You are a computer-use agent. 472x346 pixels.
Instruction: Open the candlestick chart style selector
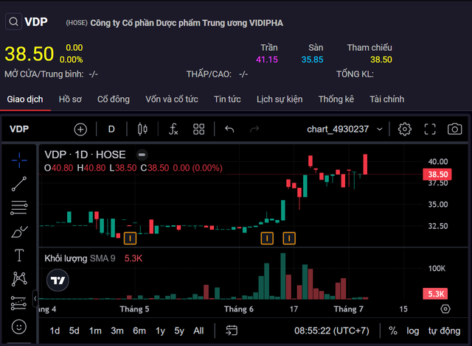pos(142,129)
